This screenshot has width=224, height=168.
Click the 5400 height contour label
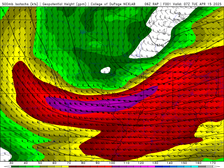click(x=143, y=78)
